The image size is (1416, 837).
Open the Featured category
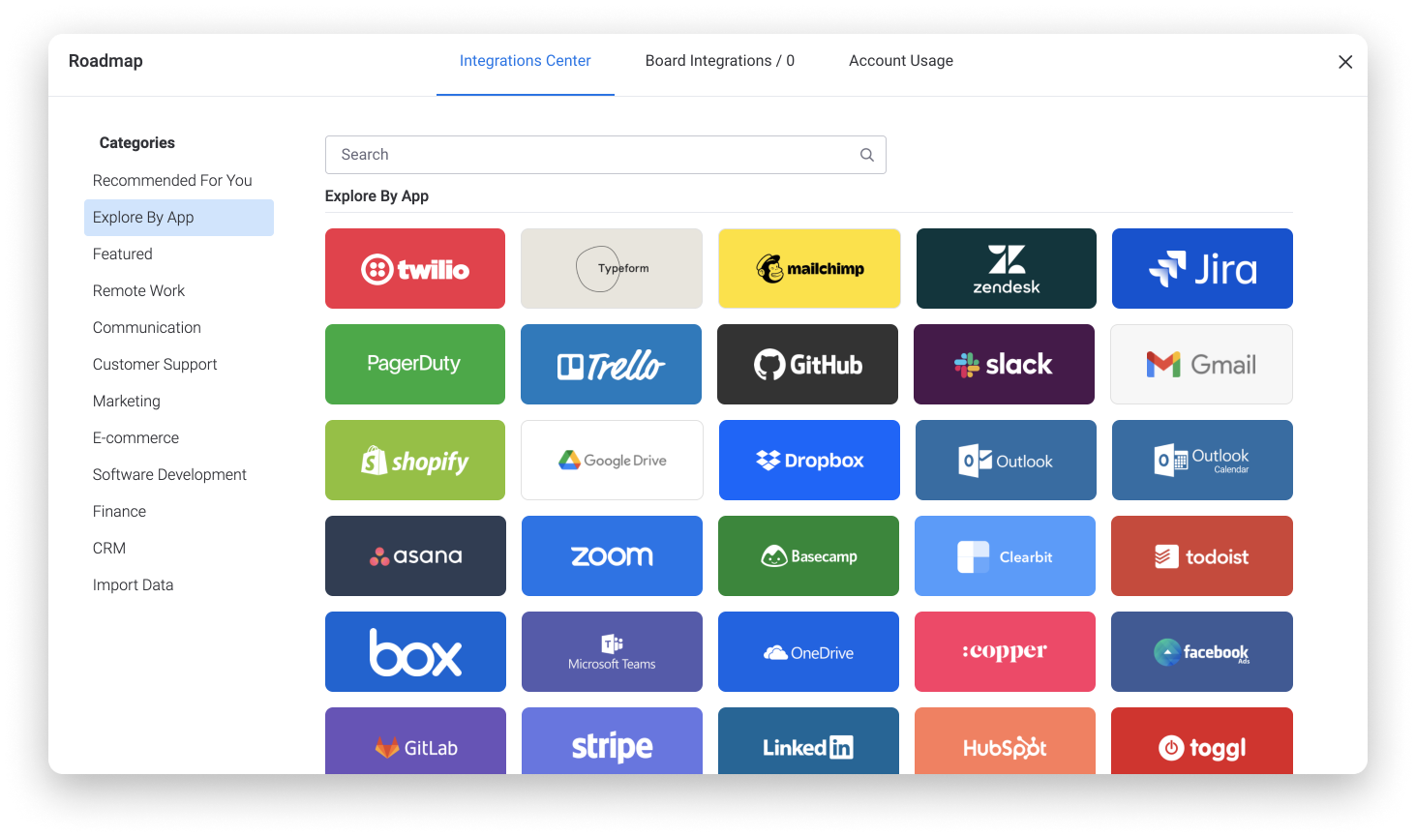point(179,254)
